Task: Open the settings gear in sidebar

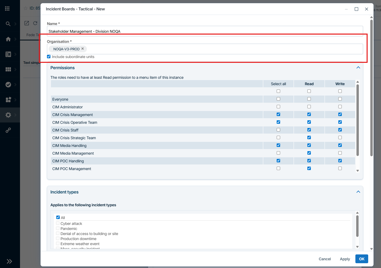Action: [8, 115]
